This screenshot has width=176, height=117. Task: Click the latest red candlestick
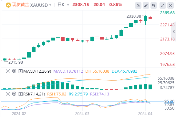click(x=150, y=18)
